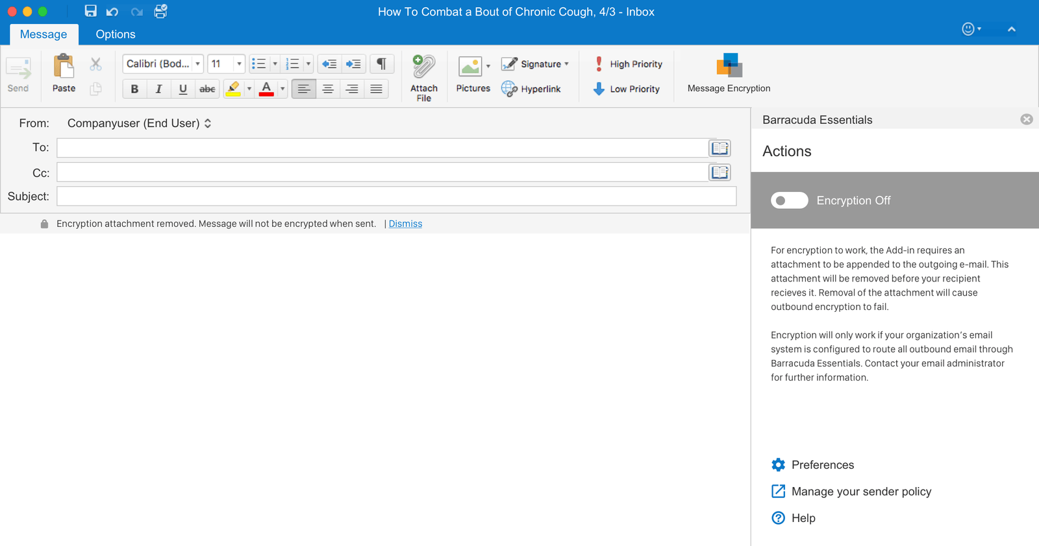Apply the red font color swatch

266,89
